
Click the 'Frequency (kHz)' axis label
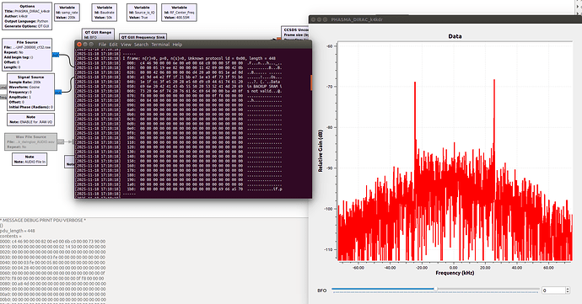pyautogui.click(x=455, y=273)
